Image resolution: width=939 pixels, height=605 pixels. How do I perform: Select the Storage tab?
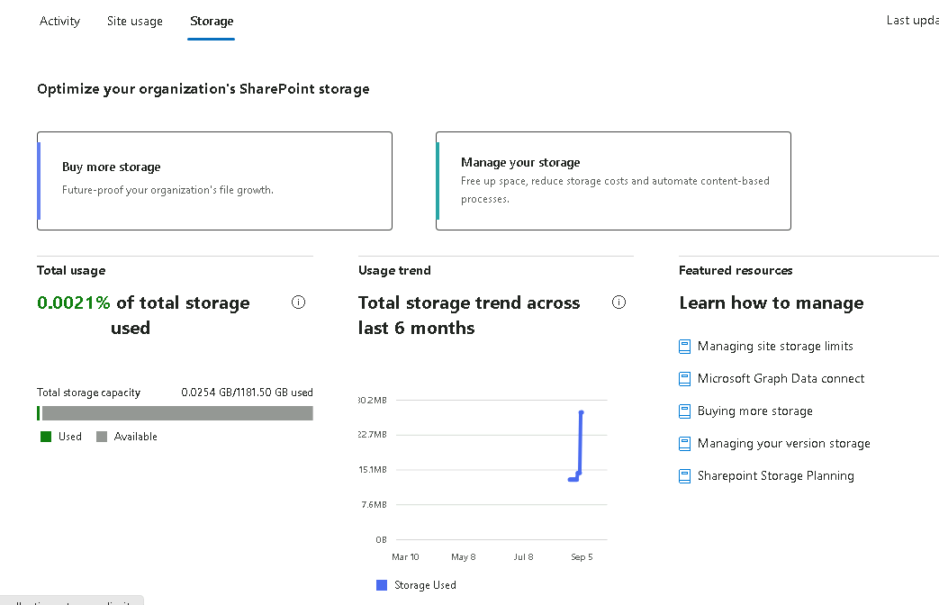click(x=212, y=21)
